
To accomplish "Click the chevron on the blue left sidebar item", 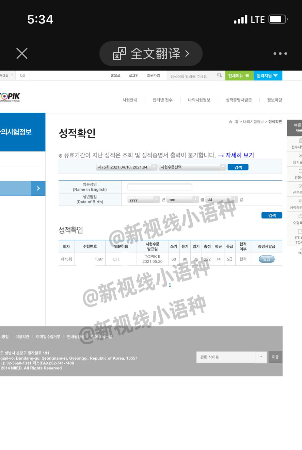I will click(x=38, y=188).
